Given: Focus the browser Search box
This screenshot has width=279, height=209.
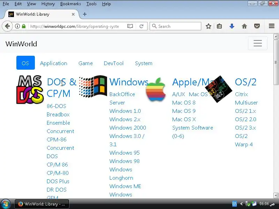Looking at the screenshot, I should (x=175, y=26).
